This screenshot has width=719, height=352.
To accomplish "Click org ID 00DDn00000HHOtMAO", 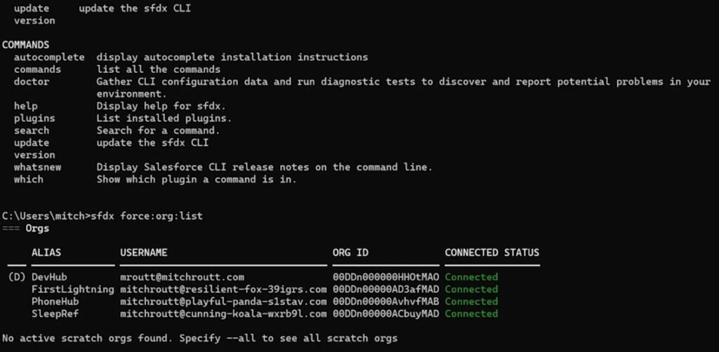I will point(385,277).
